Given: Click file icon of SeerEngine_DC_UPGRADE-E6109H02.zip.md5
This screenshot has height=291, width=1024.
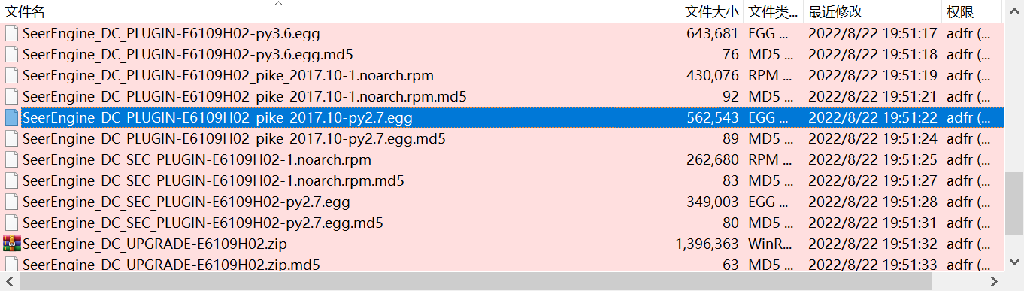Looking at the screenshot, I should click(x=11, y=265).
